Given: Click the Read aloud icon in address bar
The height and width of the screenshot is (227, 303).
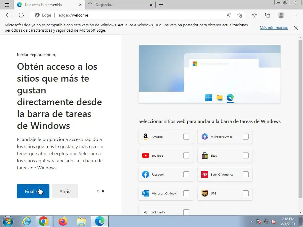Looking at the screenshot, I should 229,15.
